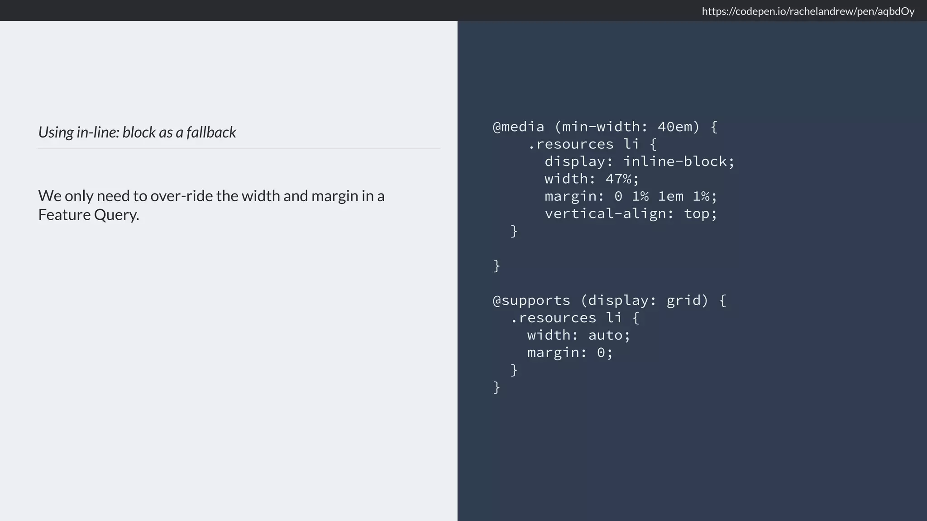The width and height of the screenshot is (927, 521).
Task: Click the final closing brace of the code
Action: coord(497,387)
